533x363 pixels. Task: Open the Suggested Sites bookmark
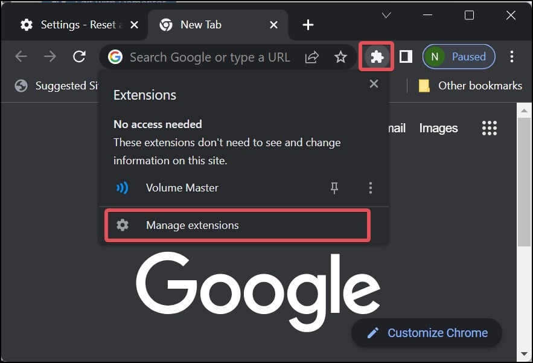click(56, 86)
